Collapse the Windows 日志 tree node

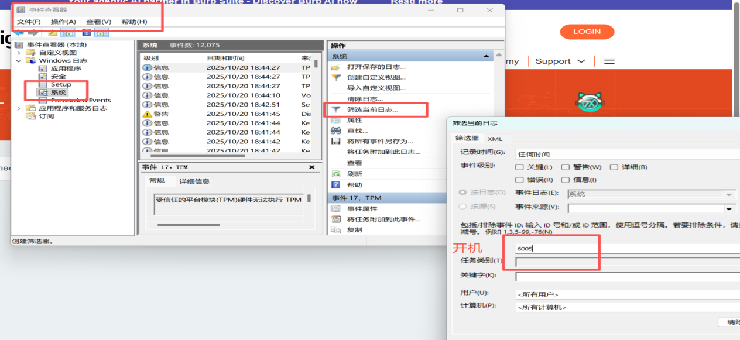click(x=19, y=61)
